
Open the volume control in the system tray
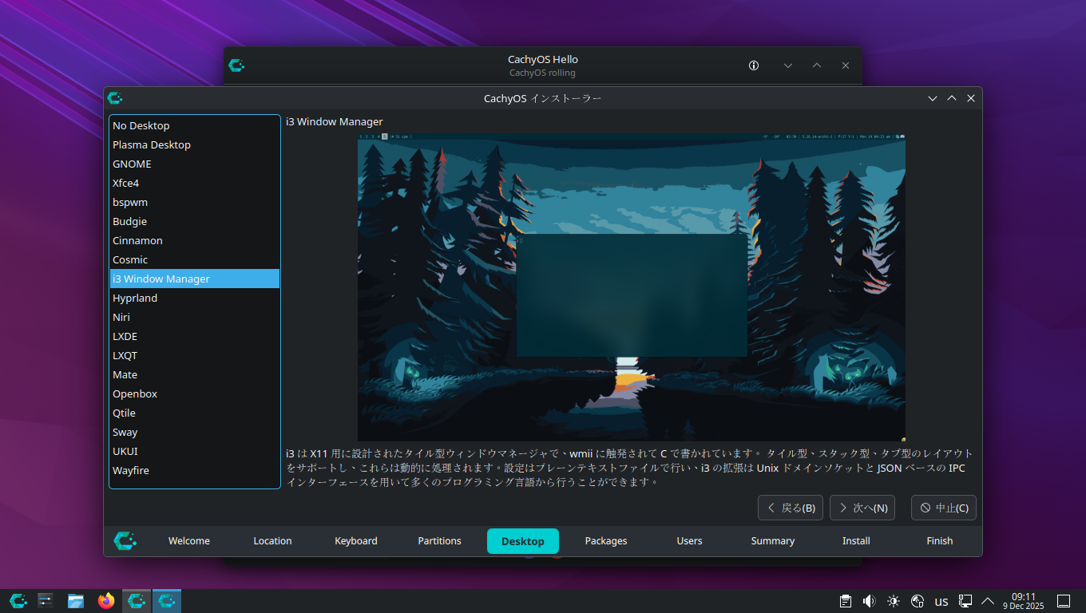869,601
